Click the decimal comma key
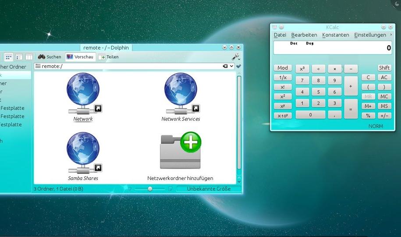 pyautogui.click(x=334, y=115)
